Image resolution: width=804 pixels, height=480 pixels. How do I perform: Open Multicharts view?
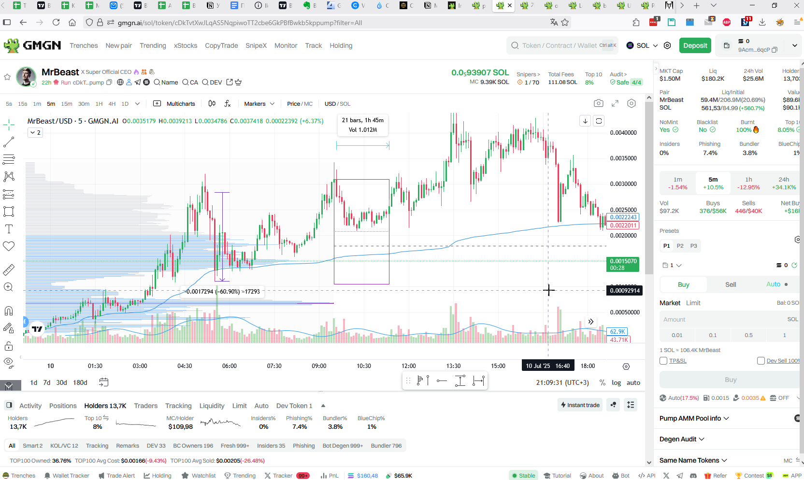point(174,104)
